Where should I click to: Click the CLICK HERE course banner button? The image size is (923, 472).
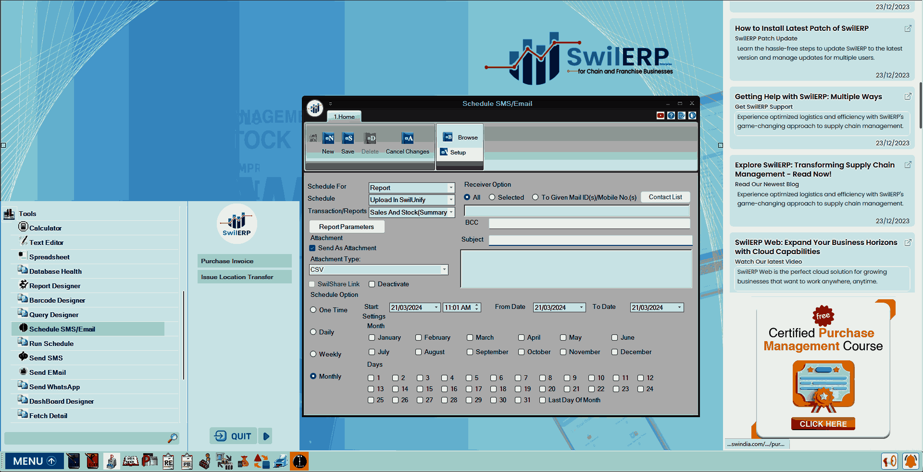coord(823,424)
